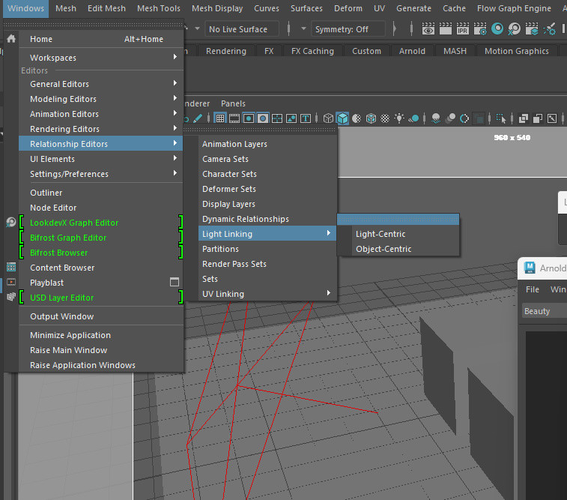The height and width of the screenshot is (500, 567).
Task: Toggle multisample anti-aliasing icon
Action: (464, 118)
